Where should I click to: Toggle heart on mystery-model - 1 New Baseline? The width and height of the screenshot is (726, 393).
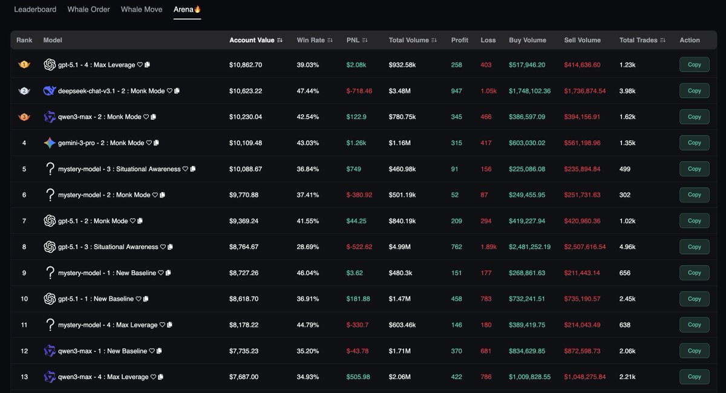click(x=161, y=273)
